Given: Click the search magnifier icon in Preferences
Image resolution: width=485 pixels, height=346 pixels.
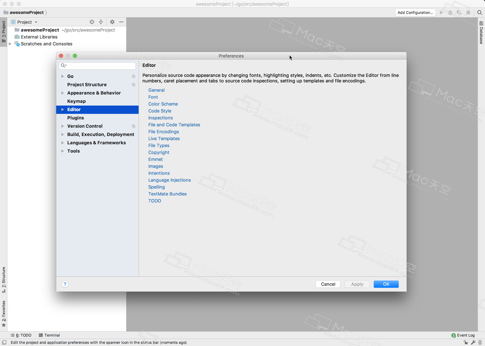Looking at the screenshot, I should click(63, 65).
